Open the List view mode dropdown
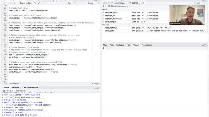 [x=198, y=3]
